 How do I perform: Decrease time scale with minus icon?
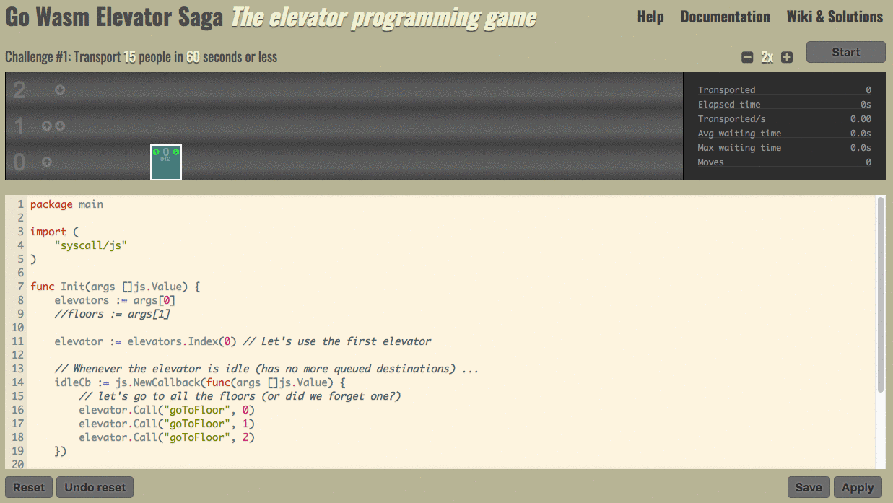[747, 57]
